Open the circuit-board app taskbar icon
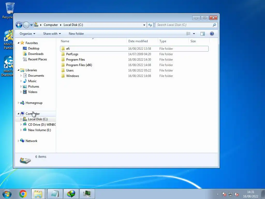The width and height of the screenshot is (265, 199). [87, 194]
